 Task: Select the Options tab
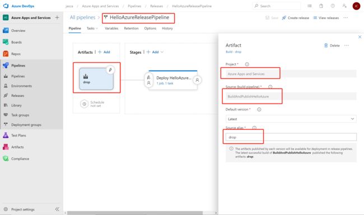point(150,29)
